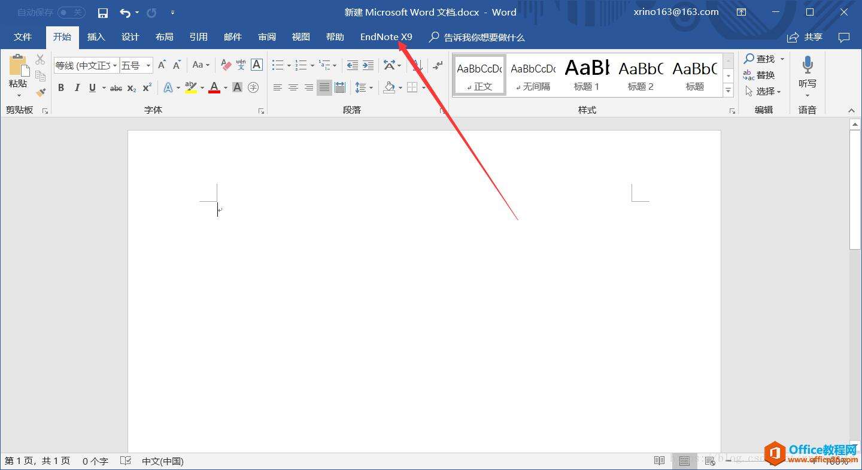
Task: Click the Shading paint bucket icon
Action: pos(389,88)
